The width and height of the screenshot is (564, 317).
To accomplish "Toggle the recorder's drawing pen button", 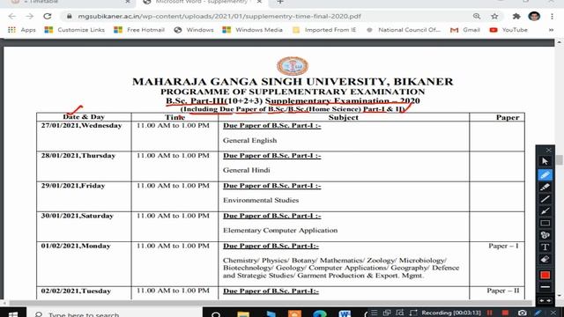I will [x=538, y=313].
